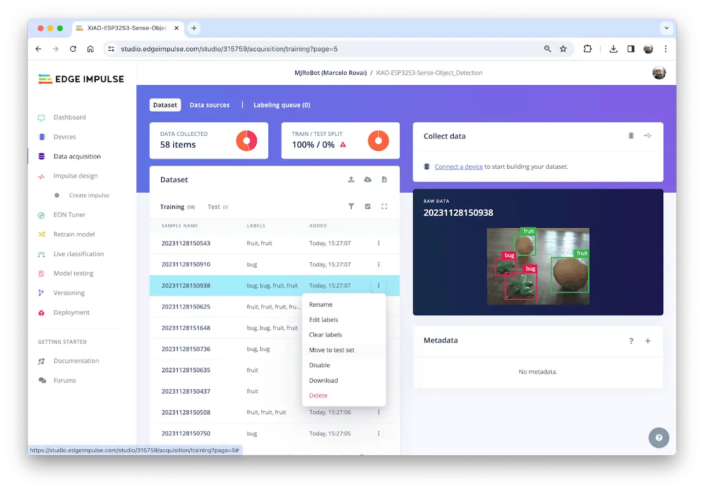Screen dimensions: 704x491
Task: Bookmark this page with the star icon
Action: tap(563, 49)
